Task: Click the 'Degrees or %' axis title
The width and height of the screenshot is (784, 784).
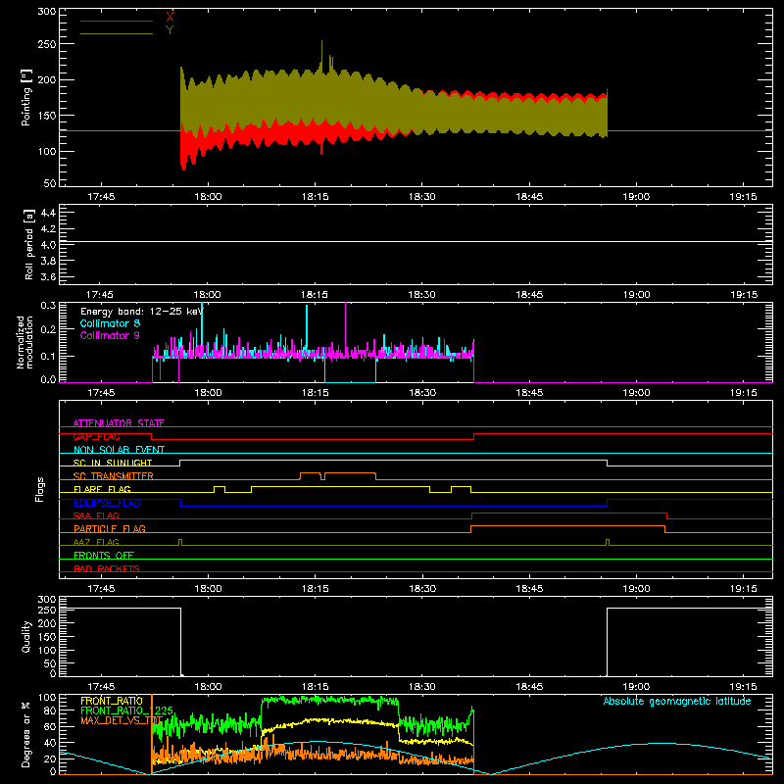Action: pos(26,734)
